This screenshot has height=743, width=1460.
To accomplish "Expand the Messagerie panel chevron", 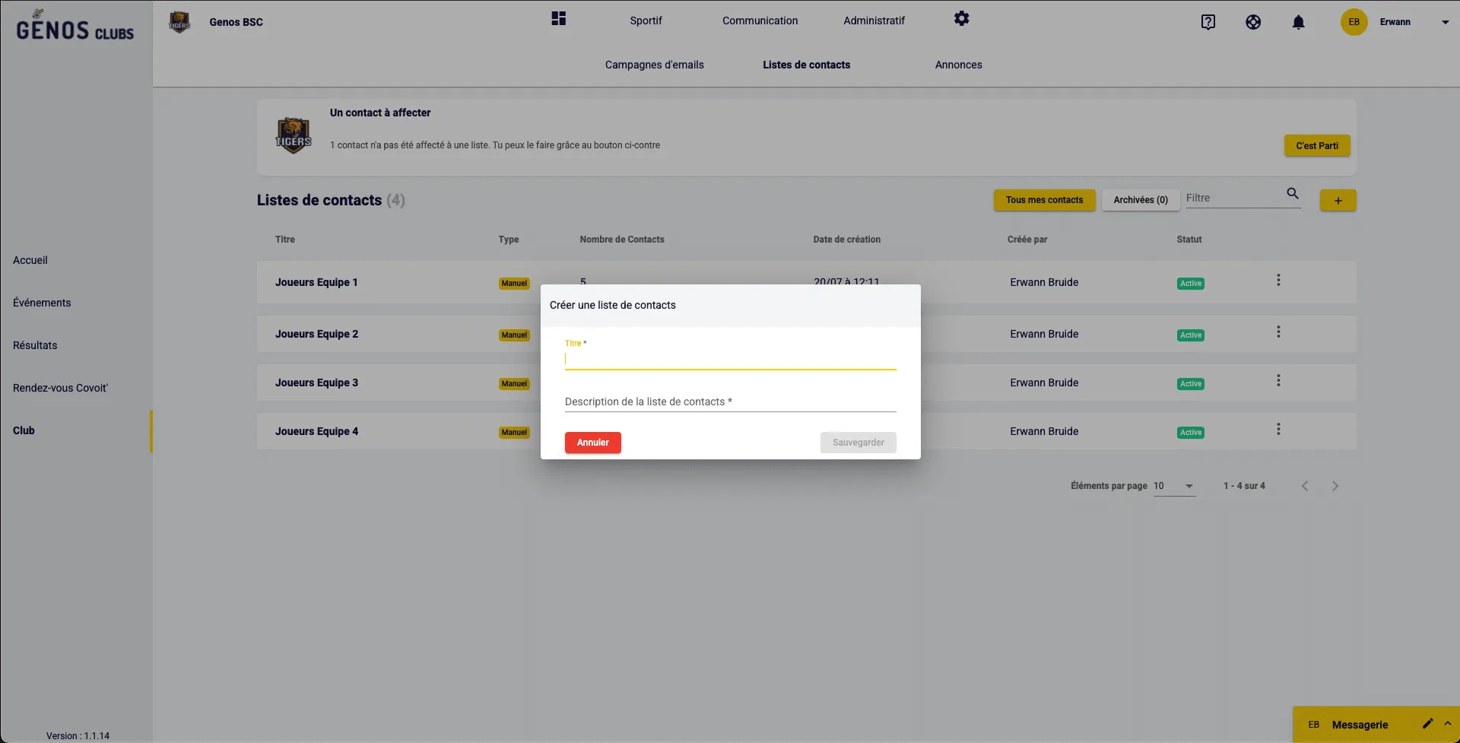I will tap(1448, 723).
